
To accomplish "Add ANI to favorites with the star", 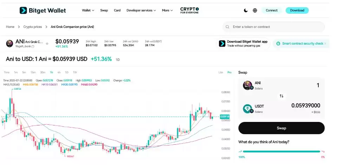I will tap(47, 44).
